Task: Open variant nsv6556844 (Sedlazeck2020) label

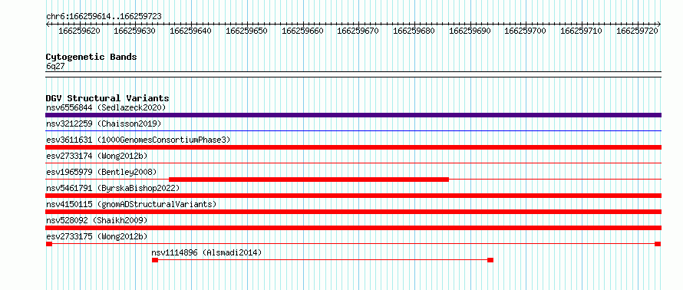Action: (106, 107)
